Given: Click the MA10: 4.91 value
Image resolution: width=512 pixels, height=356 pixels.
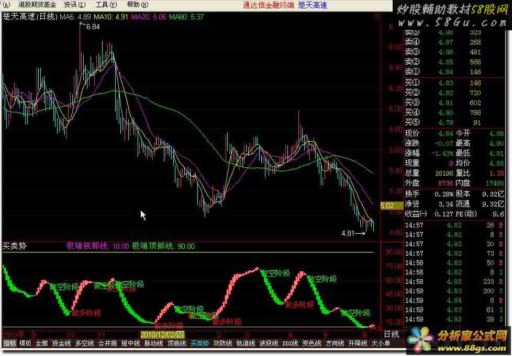Looking at the screenshot, I should click(111, 17).
